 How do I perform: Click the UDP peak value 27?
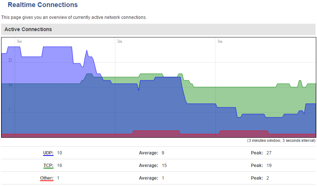point(269,153)
